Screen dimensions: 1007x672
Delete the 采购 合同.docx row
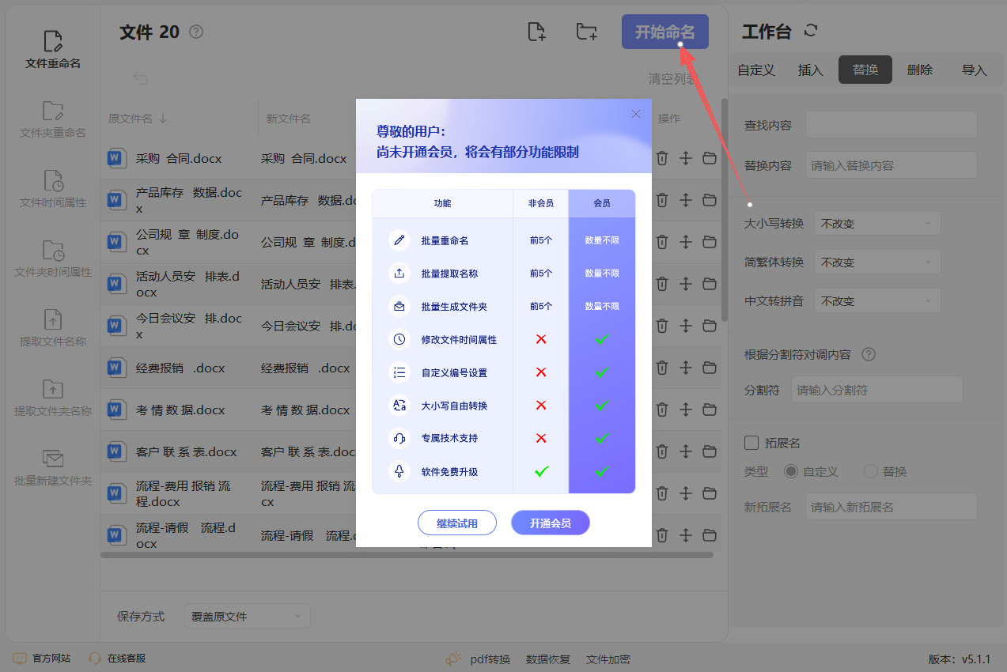(x=662, y=158)
